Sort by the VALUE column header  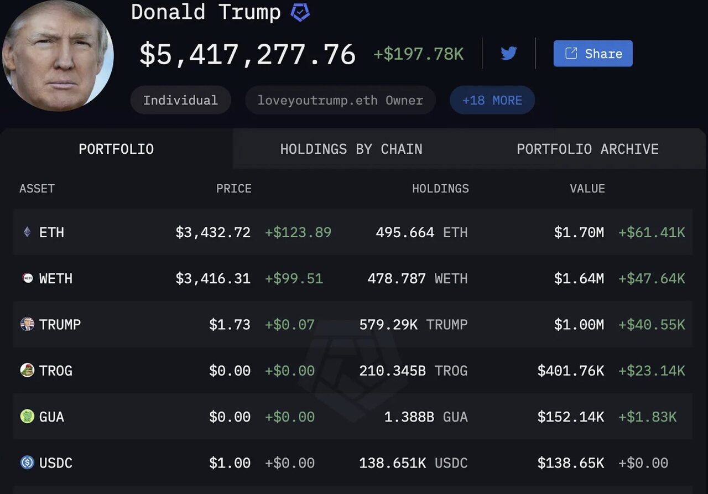pos(587,189)
